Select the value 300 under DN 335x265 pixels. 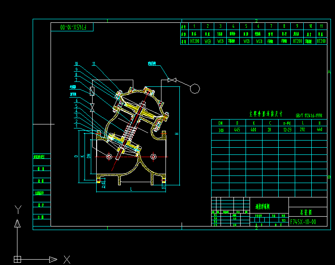point(221,130)
